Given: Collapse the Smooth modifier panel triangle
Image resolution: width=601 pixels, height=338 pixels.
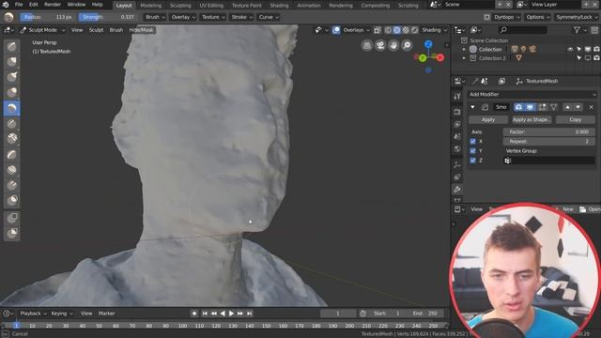Looking at the screenshot, I should point(472,107).
